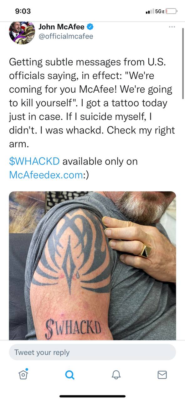The image size is (185, 401).
Task: Open the tattoo photo attachment
Action: click(92, 266)
